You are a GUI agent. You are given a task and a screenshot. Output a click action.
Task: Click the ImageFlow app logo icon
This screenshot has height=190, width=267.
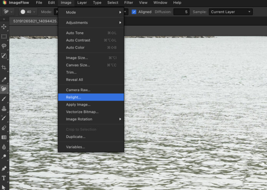[5, 3]
